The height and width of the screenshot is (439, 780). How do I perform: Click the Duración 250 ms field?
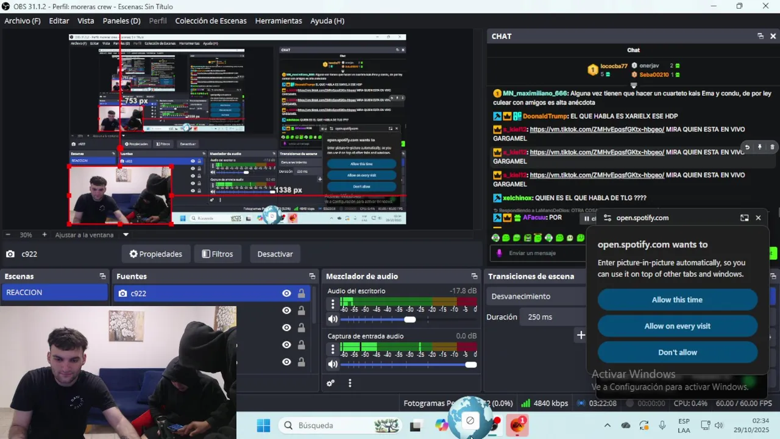553,317
